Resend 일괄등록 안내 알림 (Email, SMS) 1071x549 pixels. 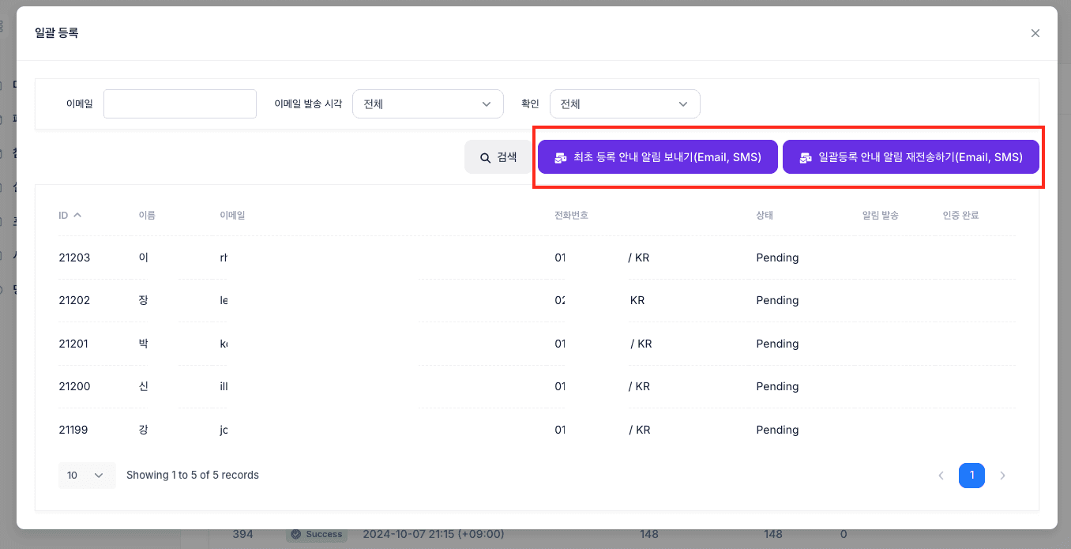(911, 157)
